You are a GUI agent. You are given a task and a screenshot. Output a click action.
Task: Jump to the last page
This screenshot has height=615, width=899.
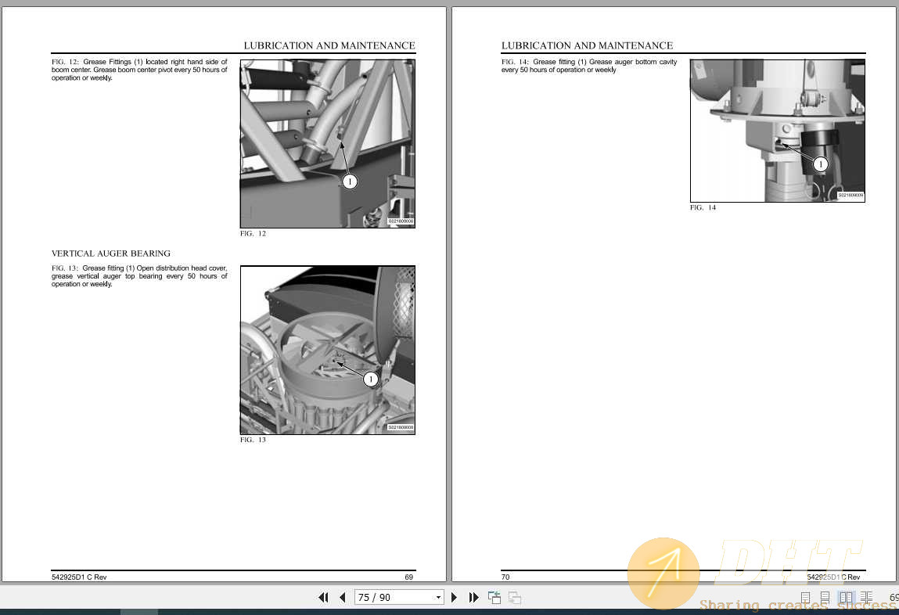coord(473,597)
